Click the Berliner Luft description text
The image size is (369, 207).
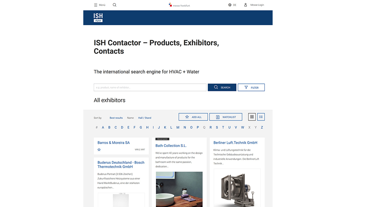[236, 157]
